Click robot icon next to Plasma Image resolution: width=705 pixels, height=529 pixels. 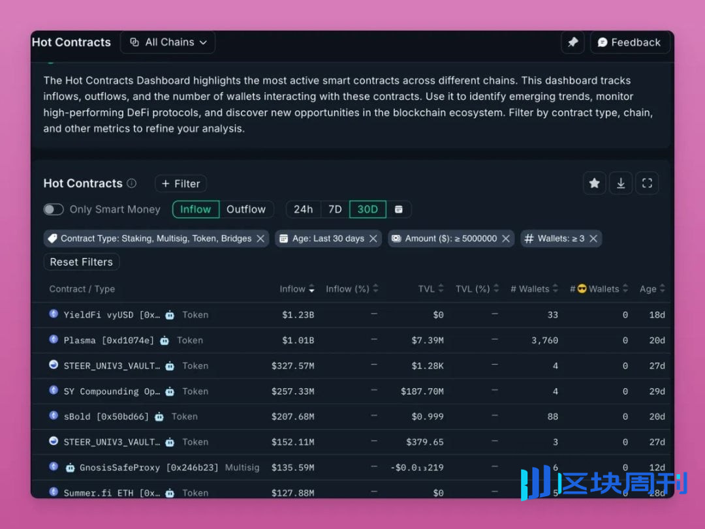click(164, 340)
